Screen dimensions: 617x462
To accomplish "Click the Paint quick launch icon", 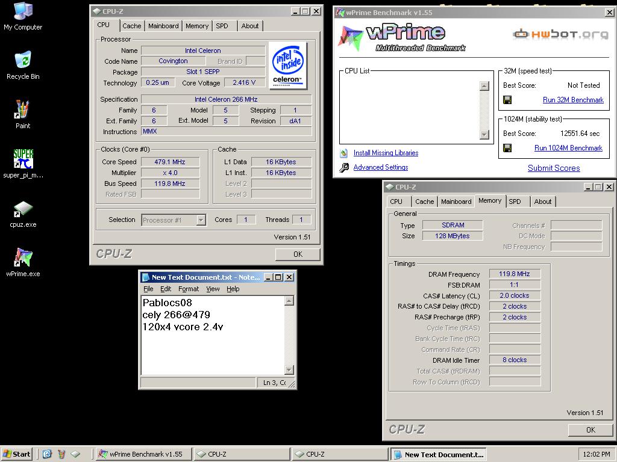I will pyautogui.click(x=61, y=454).
